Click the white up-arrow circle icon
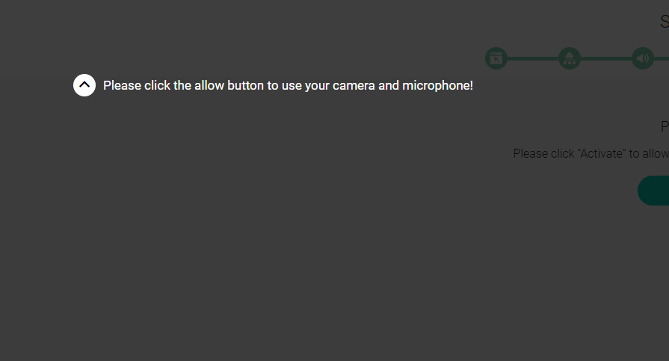 coord(84,85)
